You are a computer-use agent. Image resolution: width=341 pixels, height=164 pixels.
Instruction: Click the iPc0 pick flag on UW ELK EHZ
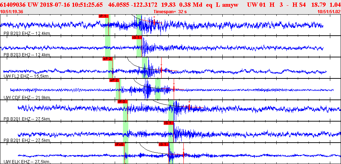[x=119, y=144]
